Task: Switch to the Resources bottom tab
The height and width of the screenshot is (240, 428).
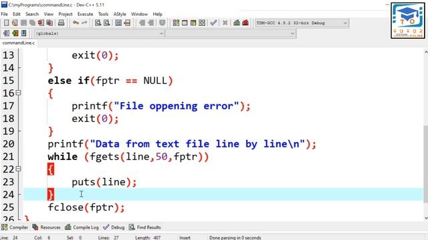Action: [47, 227]
